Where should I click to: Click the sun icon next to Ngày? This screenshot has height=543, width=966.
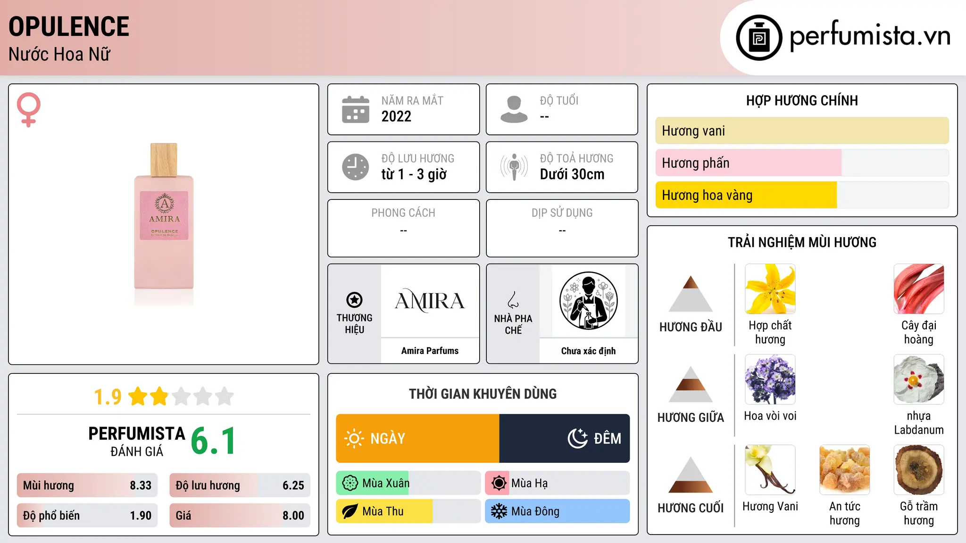(354, 438)
